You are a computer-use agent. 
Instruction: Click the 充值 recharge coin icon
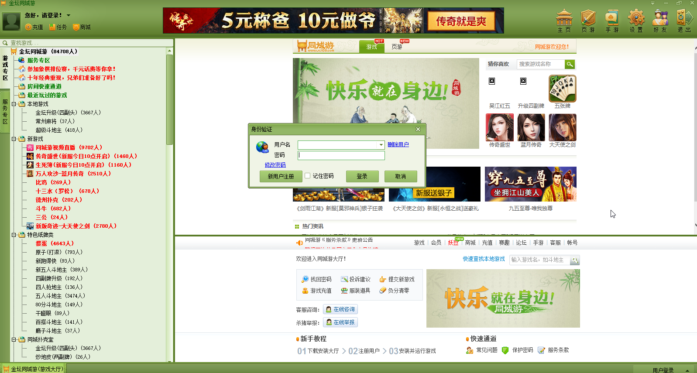pos(28,27)
